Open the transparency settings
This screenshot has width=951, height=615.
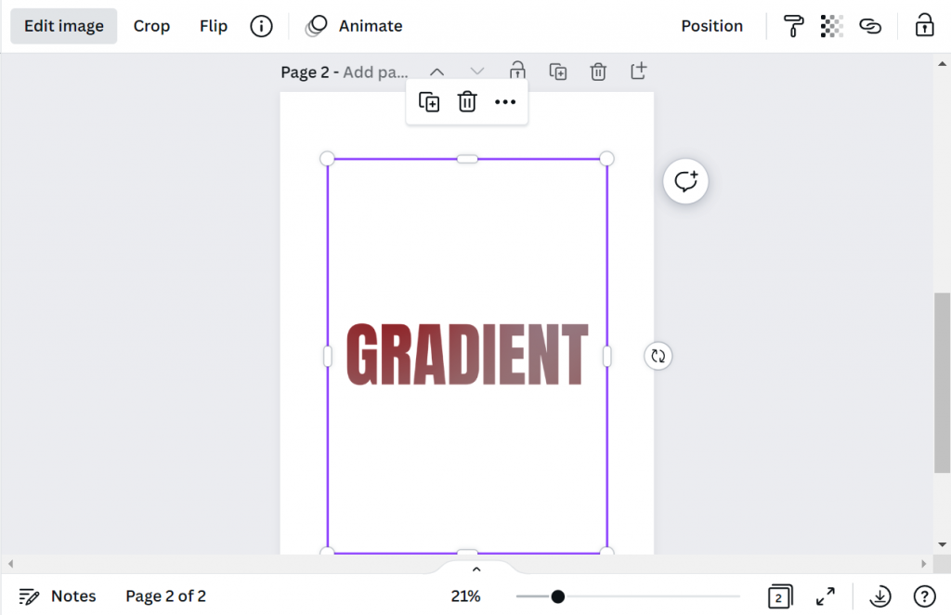pyautogui.click(x=831, y=26)
